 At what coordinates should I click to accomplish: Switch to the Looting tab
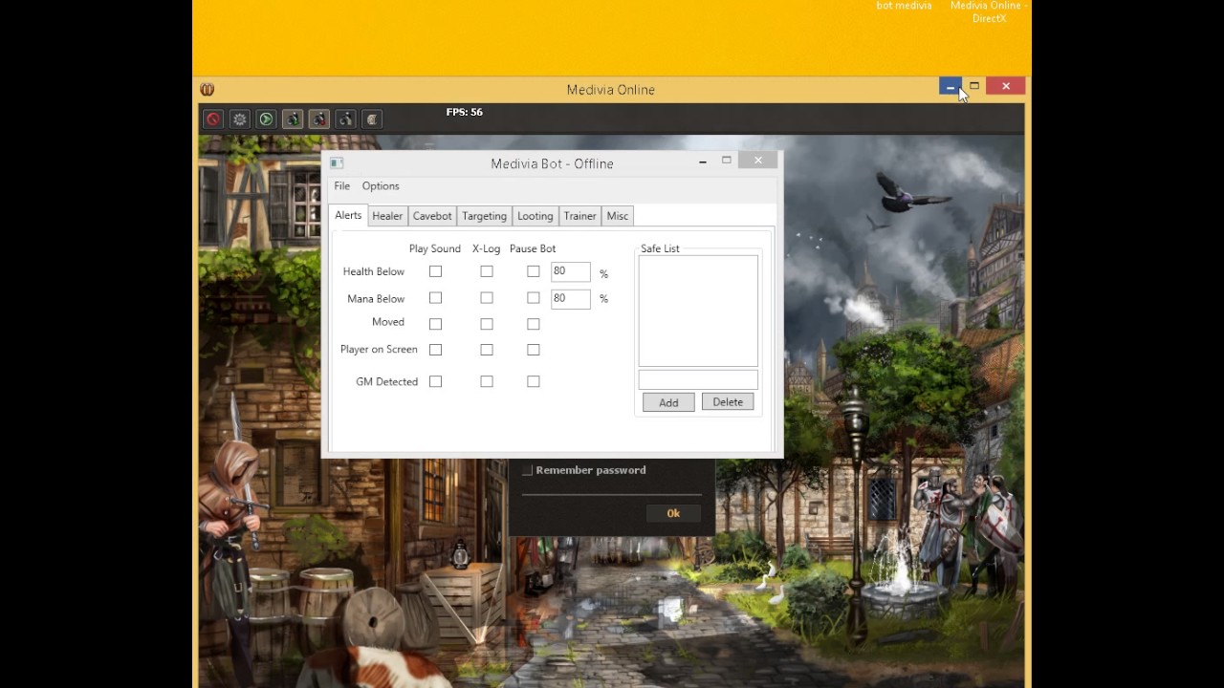click(x=535, y=216)
